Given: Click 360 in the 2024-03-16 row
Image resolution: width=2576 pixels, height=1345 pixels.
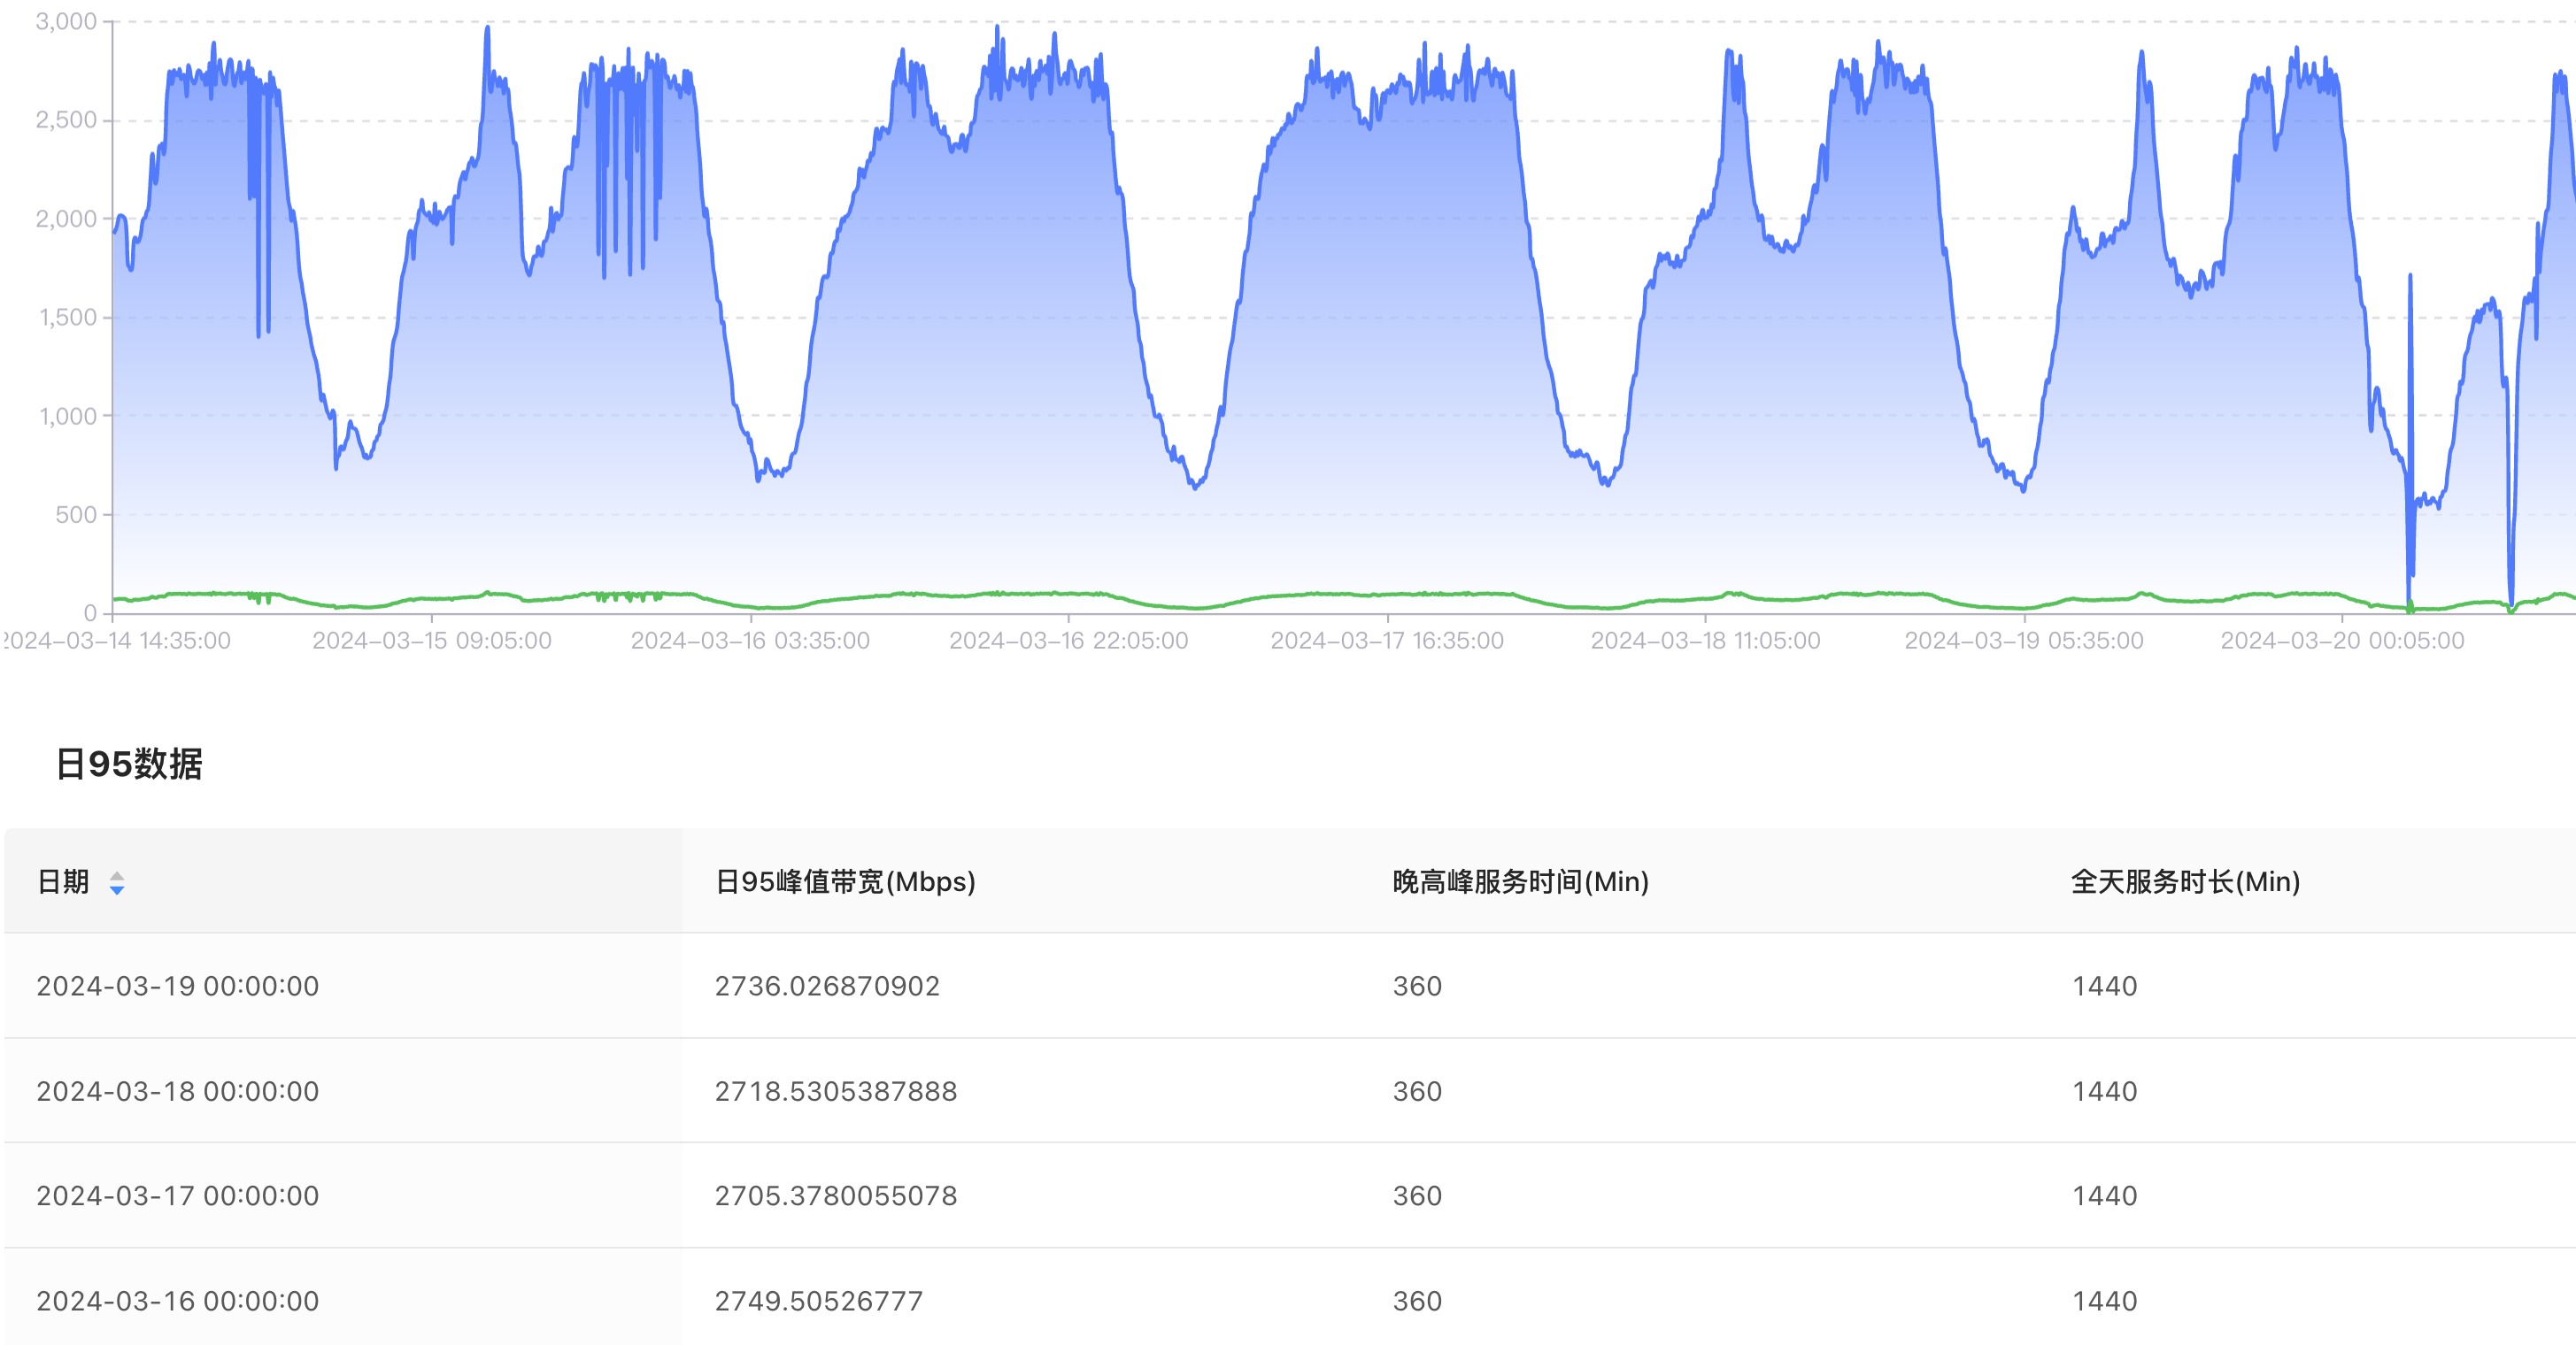Looking at the screenshot, I should coord(1417,1301).
